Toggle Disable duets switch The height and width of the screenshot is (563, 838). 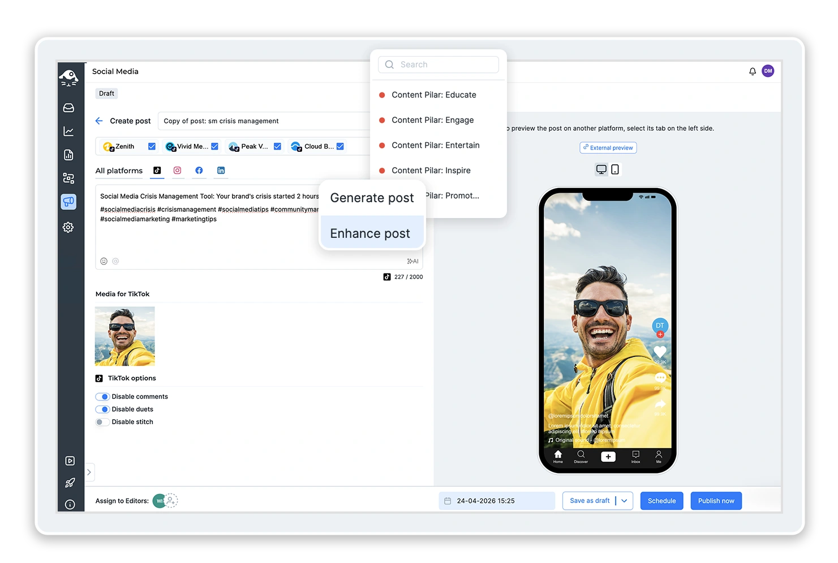point(102,409)
